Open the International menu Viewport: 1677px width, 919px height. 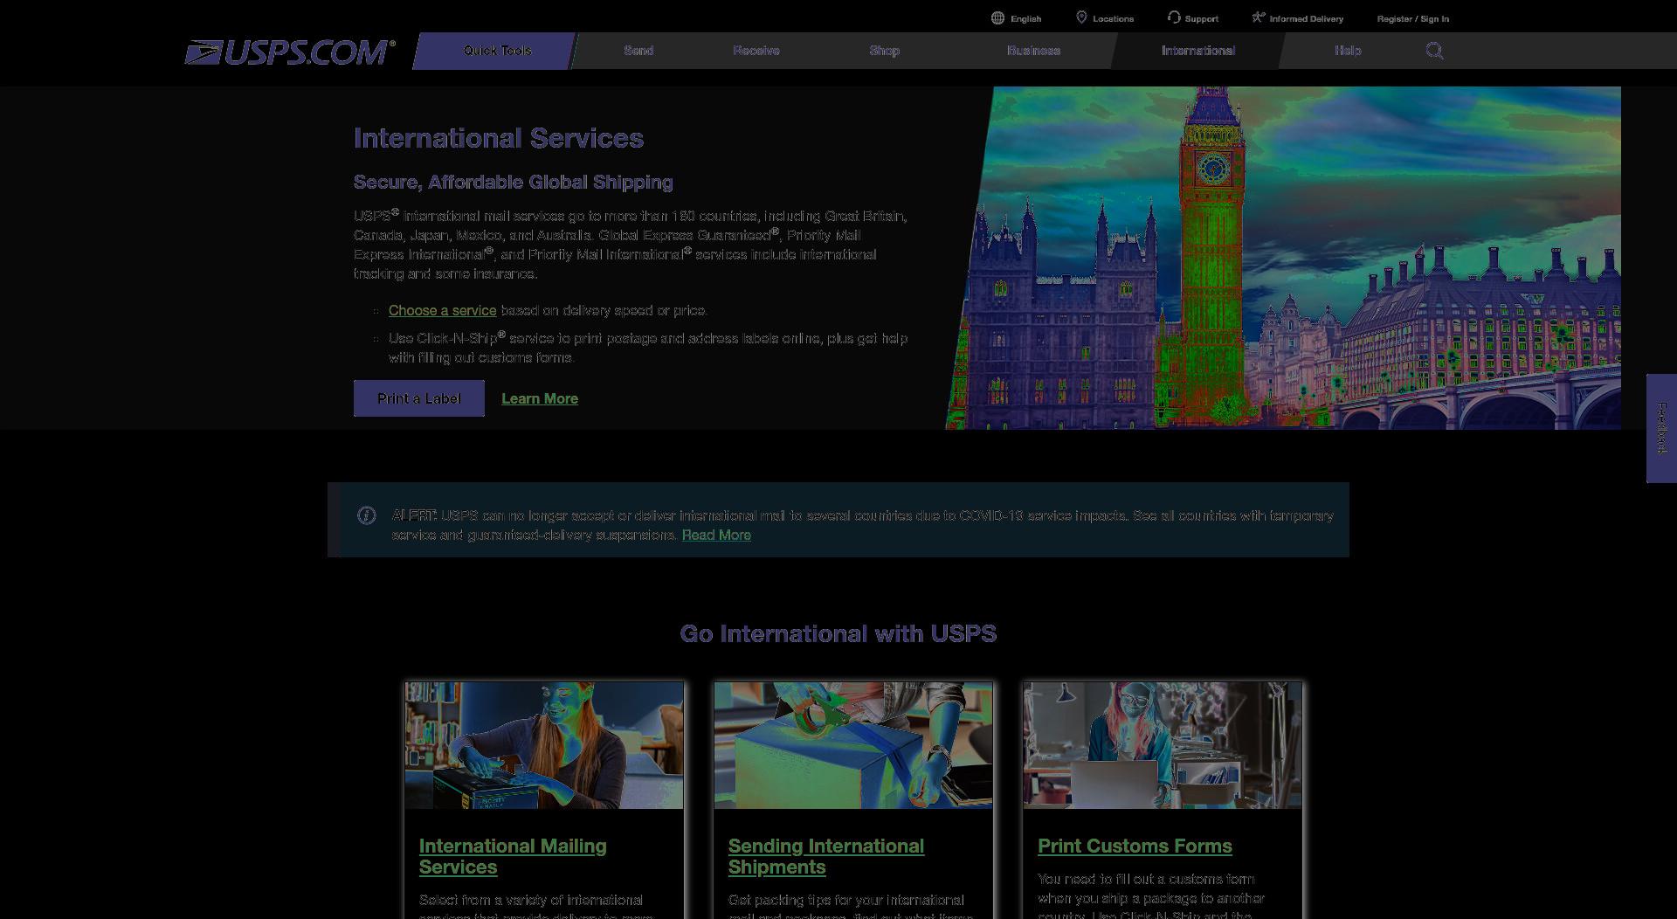coord(1198,51)
